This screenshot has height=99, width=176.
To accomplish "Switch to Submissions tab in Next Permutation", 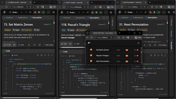I will tap(137, 18).
